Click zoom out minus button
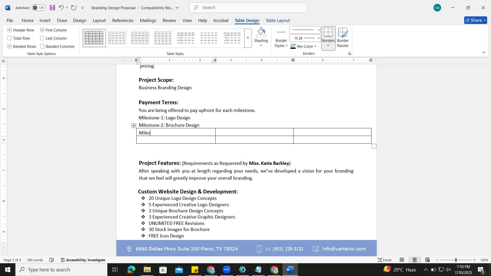The width and height of the screenshot is (491, 276). click(437, 260)
